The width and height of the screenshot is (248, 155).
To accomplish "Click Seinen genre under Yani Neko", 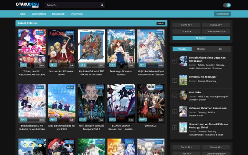I will [203, 100].
